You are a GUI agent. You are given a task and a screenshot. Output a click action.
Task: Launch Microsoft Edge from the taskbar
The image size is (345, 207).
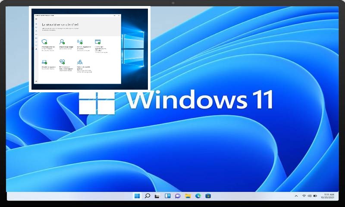pyautogui.click(x=198, y=196)
